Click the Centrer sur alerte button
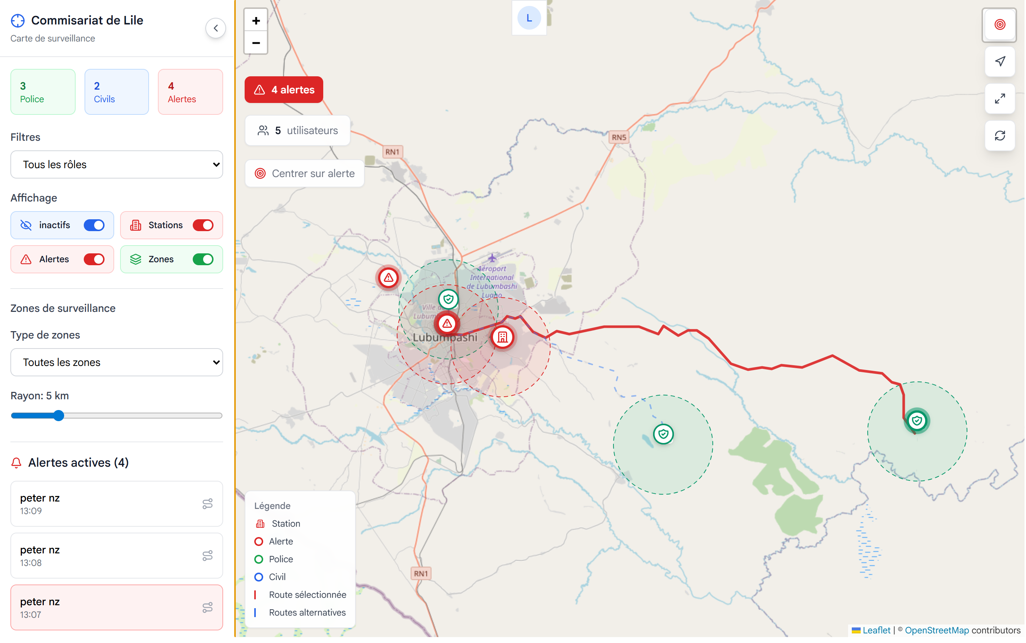Screen dimensions: 1026x643 [304, 173]
